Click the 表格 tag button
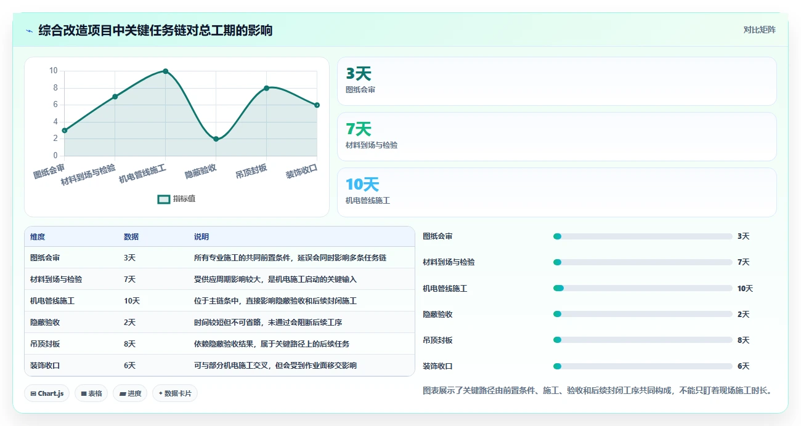This screenshot has height=426, width=801. (91, 393)
